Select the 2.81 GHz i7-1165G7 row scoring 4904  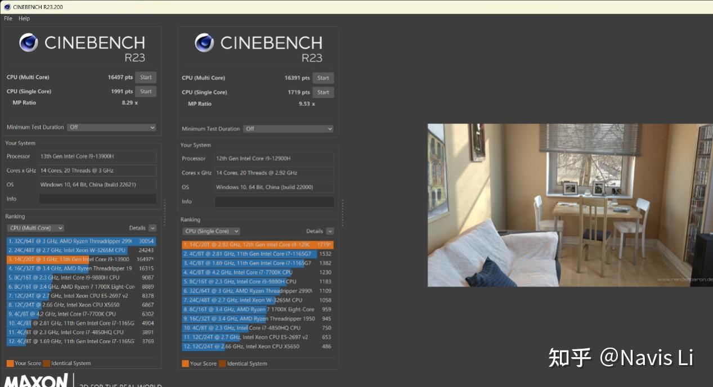pos(82,323)
